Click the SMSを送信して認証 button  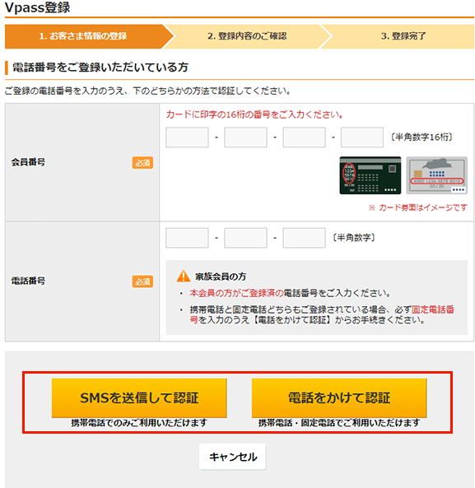pyautogui.click(x=139, y=398)
